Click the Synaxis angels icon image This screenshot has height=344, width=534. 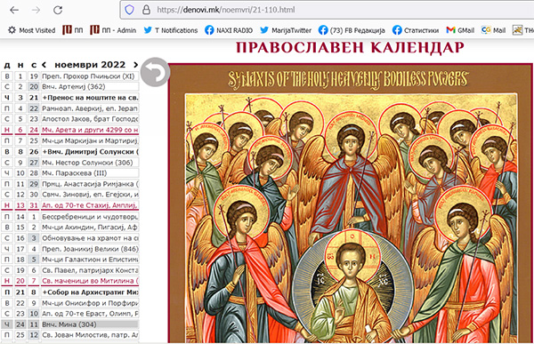click(x=351, y=204)
